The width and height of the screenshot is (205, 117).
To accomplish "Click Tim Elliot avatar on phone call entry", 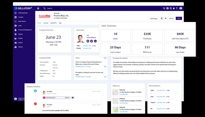I will click(x=44, y=93).
